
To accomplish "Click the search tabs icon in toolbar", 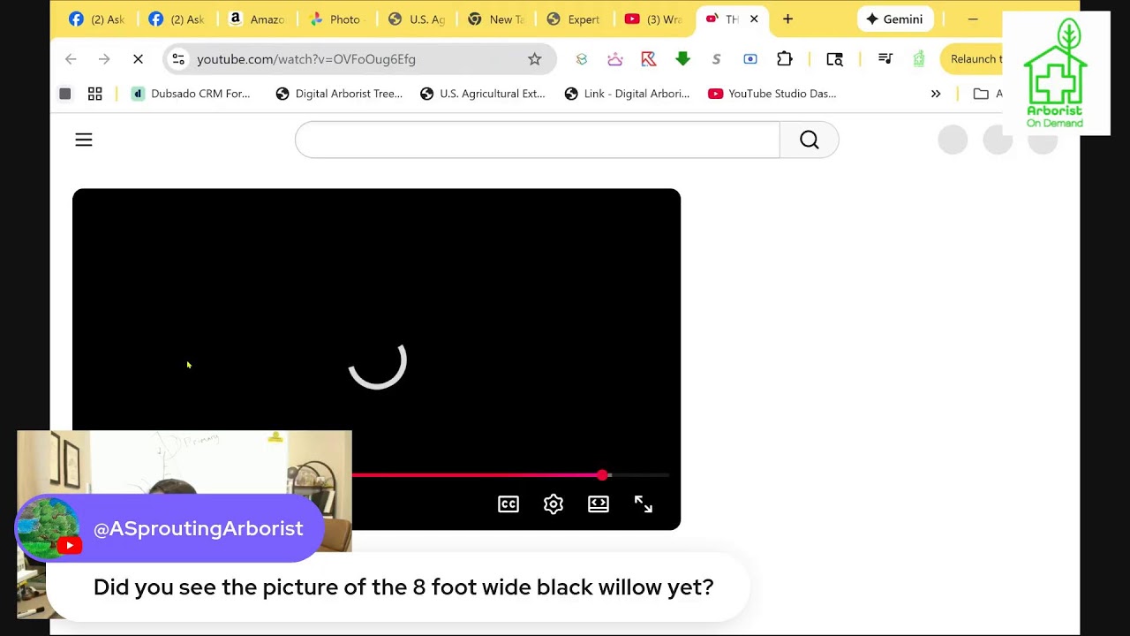I will pyautogui.click(x=834, y=59).
